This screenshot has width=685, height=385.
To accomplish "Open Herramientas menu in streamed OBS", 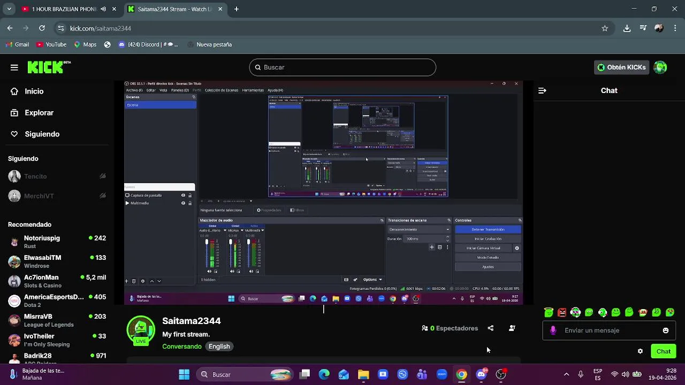I will pos(253,90).
